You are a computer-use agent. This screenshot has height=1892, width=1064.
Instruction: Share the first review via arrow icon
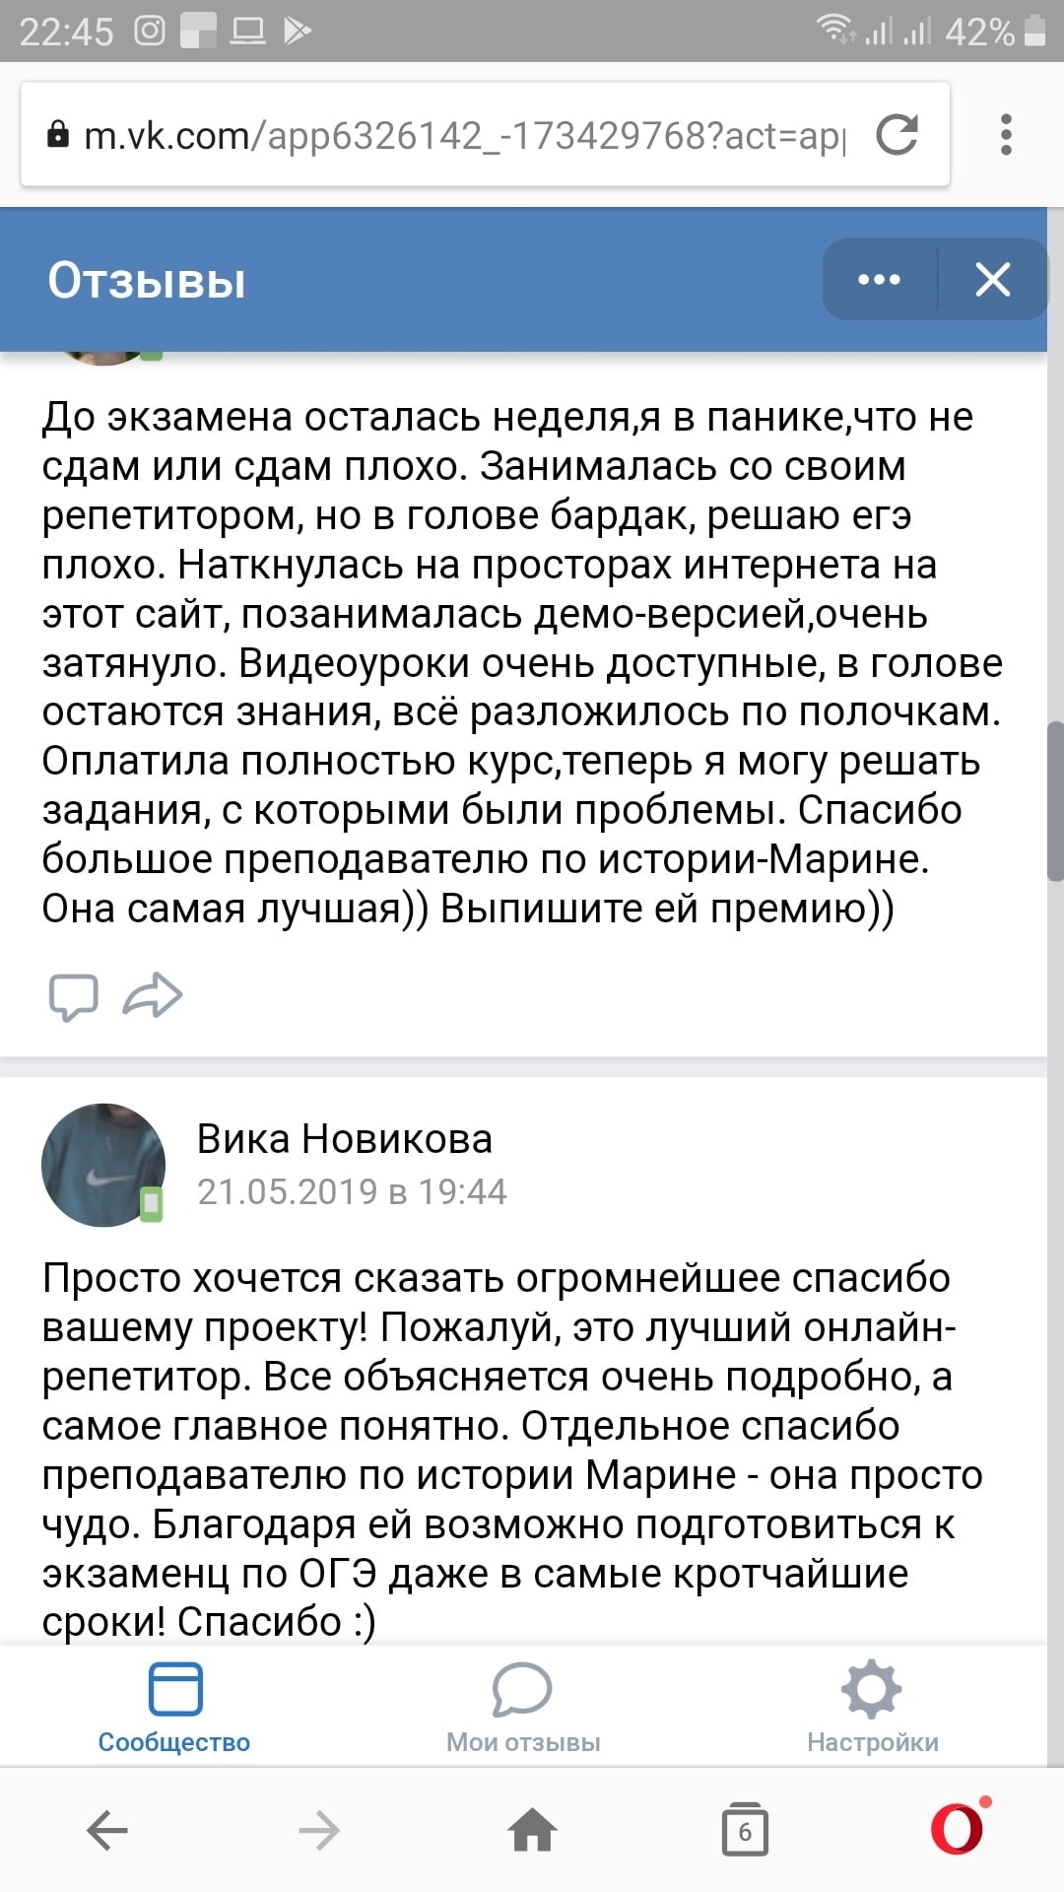[x=153, y=995]
